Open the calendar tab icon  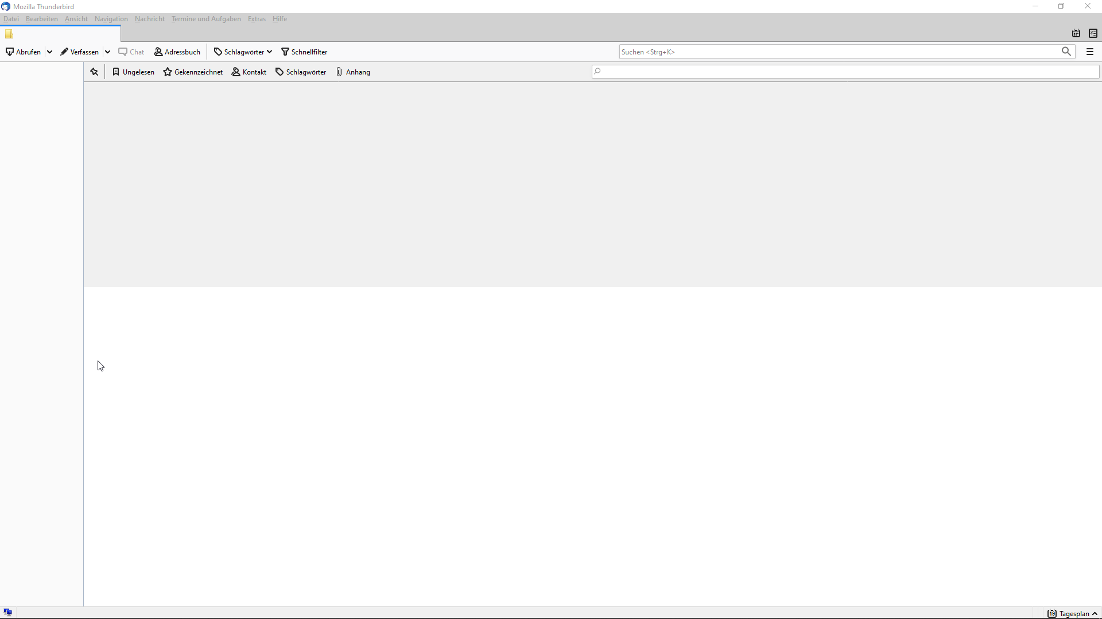1076,33
